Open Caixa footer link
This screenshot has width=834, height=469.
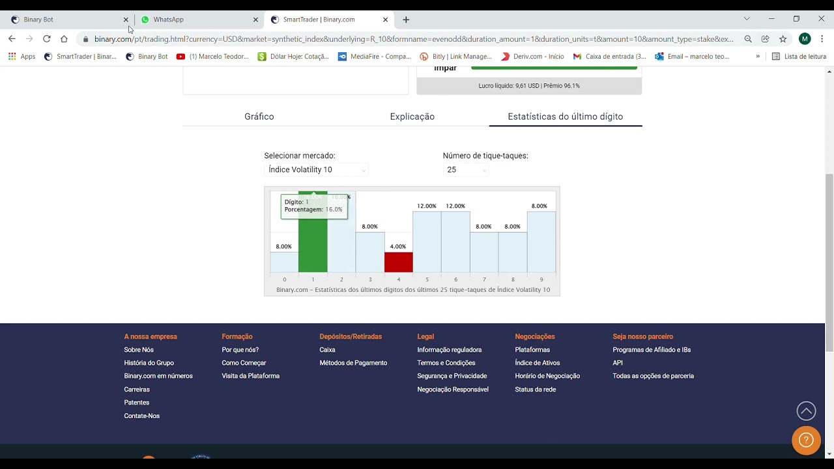328,350
